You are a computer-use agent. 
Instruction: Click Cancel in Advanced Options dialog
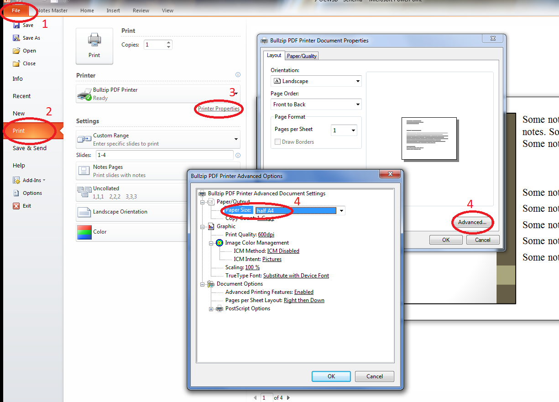click(x=375, y=376)
